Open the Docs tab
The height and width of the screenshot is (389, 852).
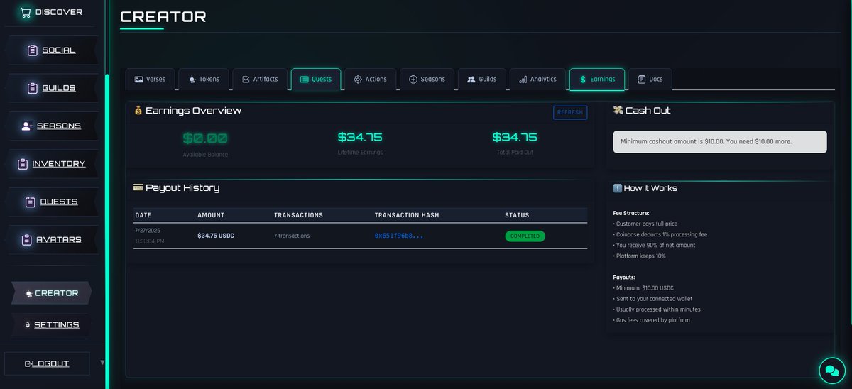[650, 80]
